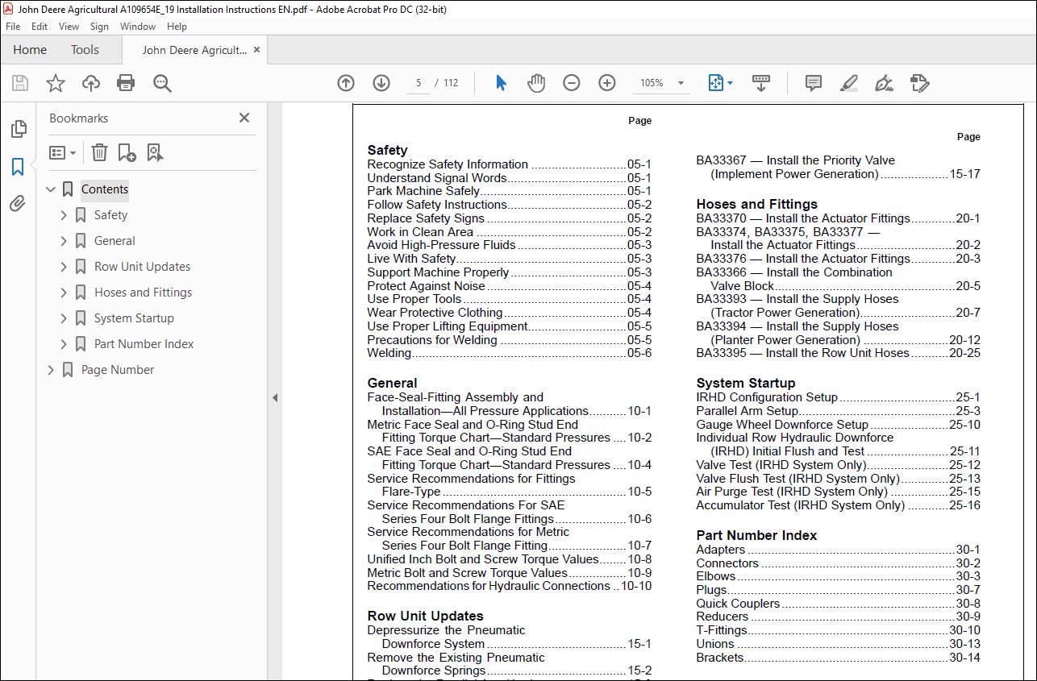The image size is (1037, 681).
Task: Collapse the navigation pane with side arrow
Action: (x=274, y=397)
